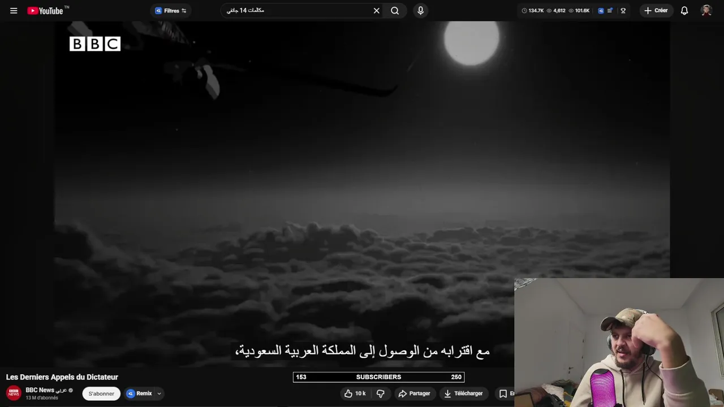Click the Partager share button
The width and height of the screenshot is (724, 407).
[414, 393]
